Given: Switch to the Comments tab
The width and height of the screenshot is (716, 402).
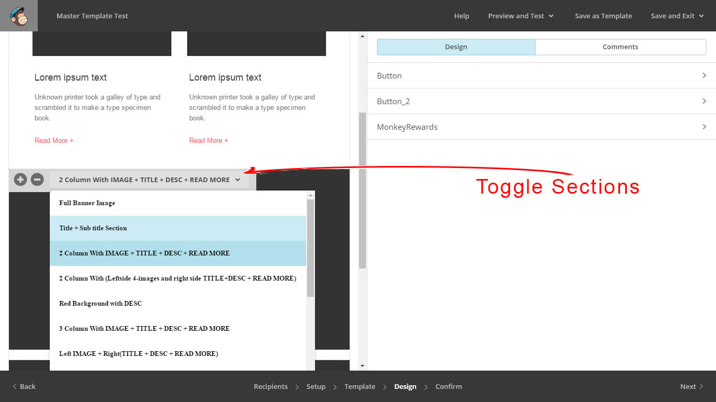Looking at the screenshot, I should click(621, 47).
